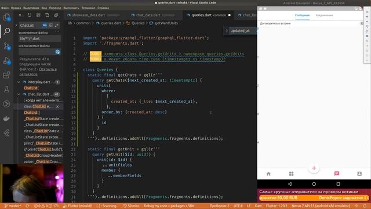Click the files to exclude field
371x209 pixels.
coord(37,52)
